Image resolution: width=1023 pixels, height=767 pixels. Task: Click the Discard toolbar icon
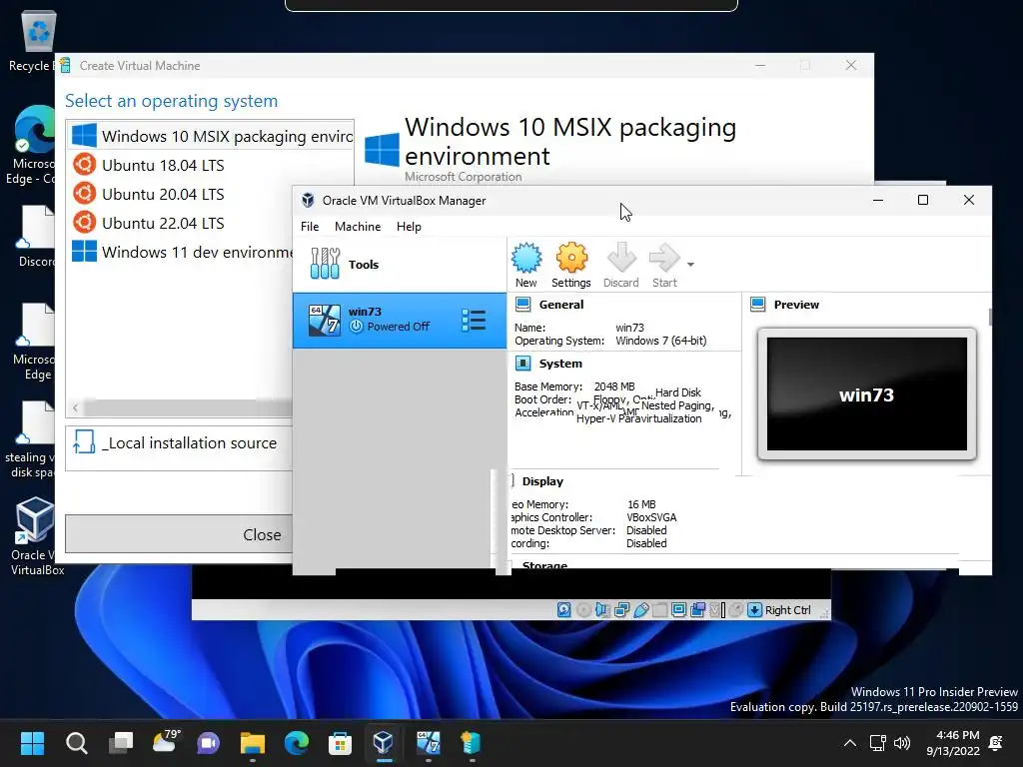pyautogui.click(x=621, y=265)
